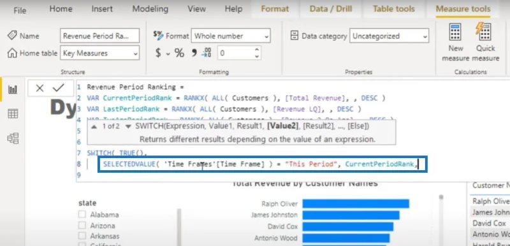
Task: Select the Ralph Oliver revenue bar
Action: click(x=356, y=204)
